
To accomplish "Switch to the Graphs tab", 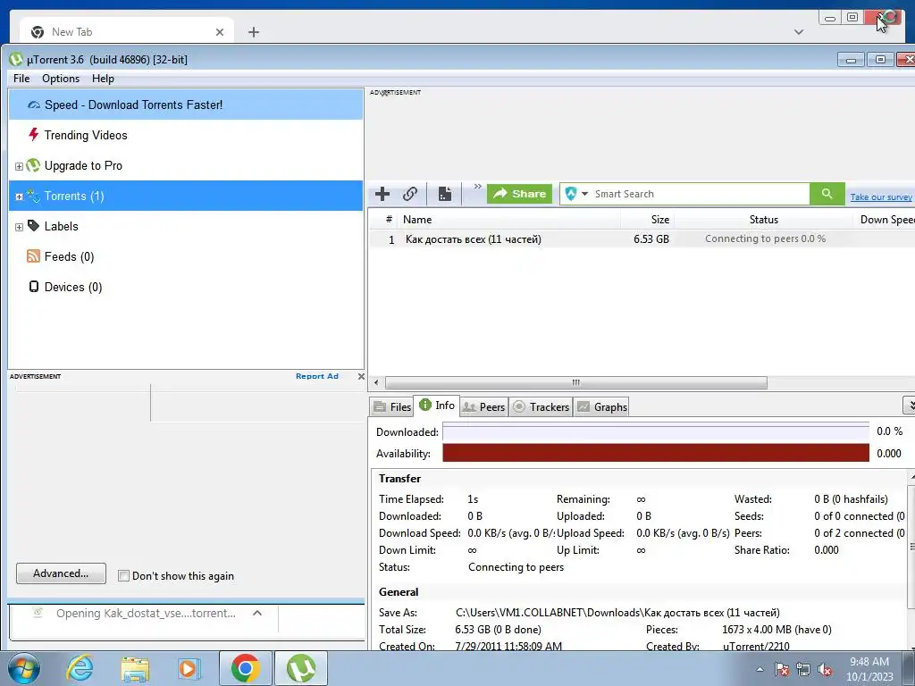I will coord(601,407).
